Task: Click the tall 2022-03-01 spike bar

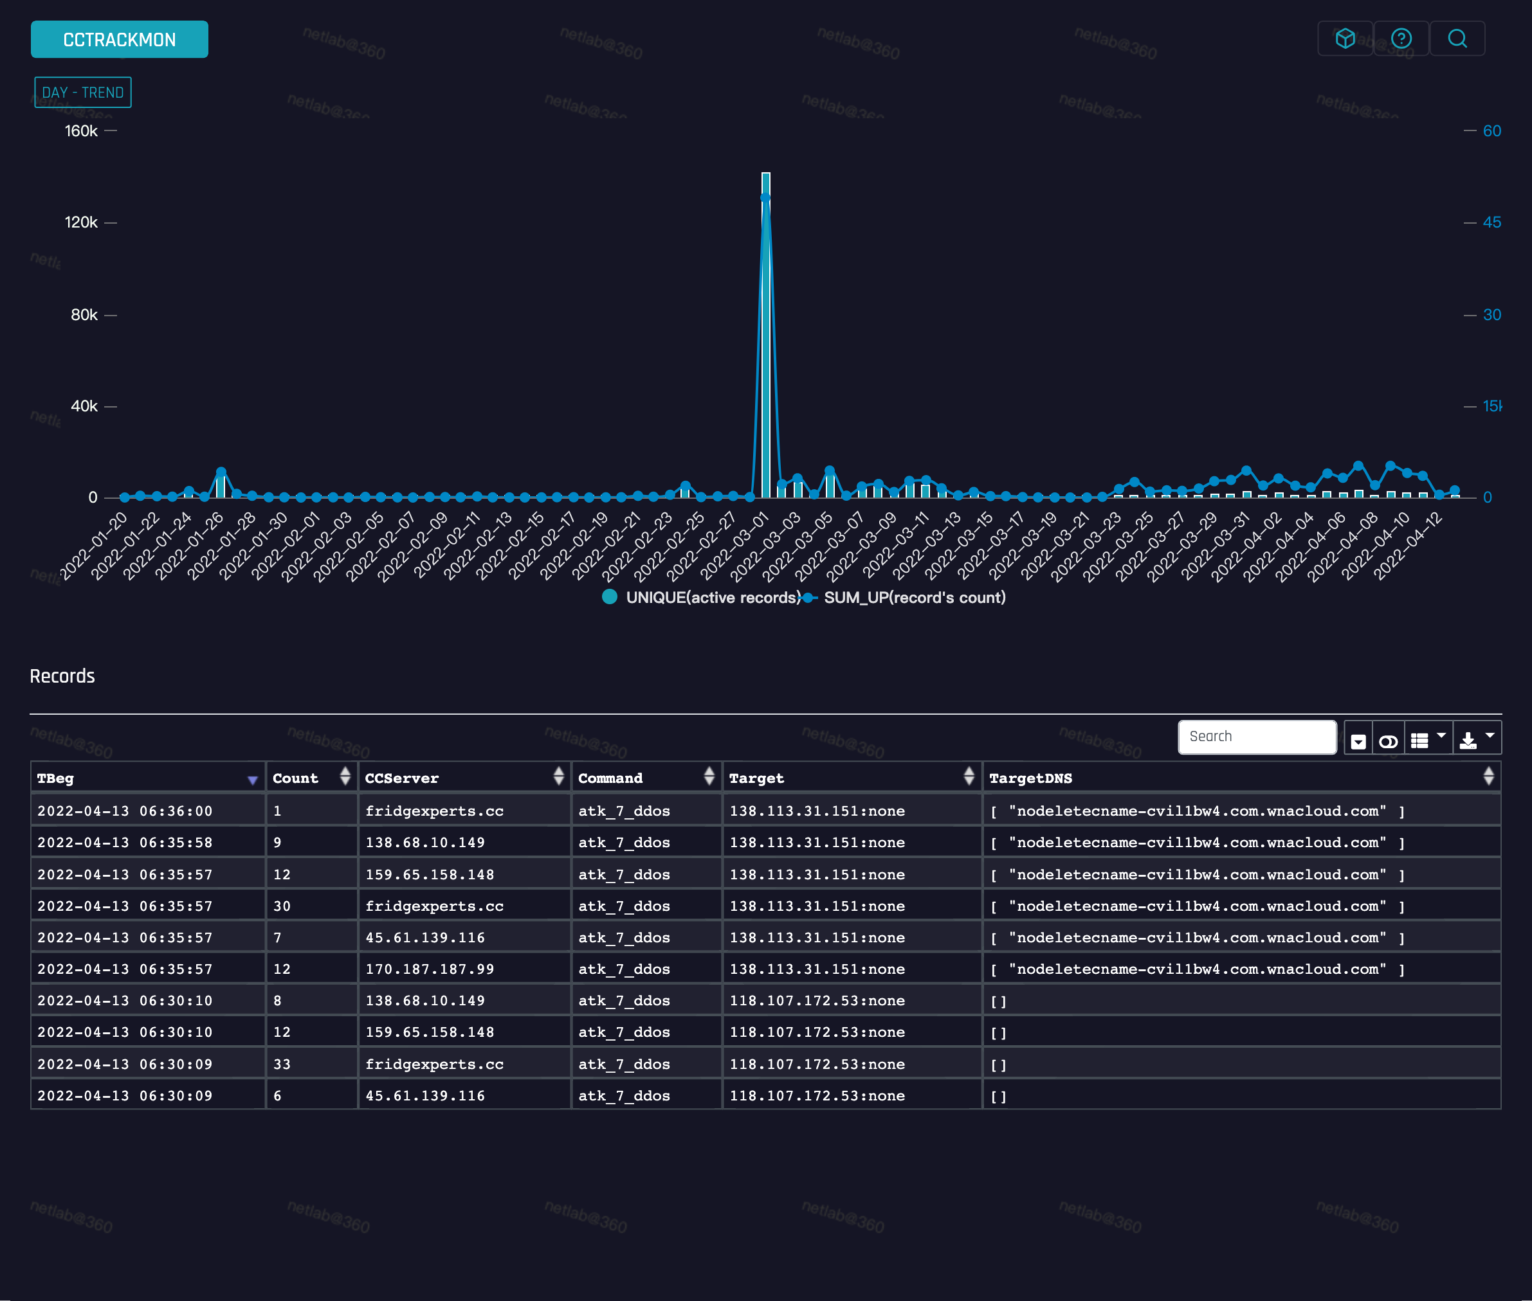Action: [x=766, y=335]
